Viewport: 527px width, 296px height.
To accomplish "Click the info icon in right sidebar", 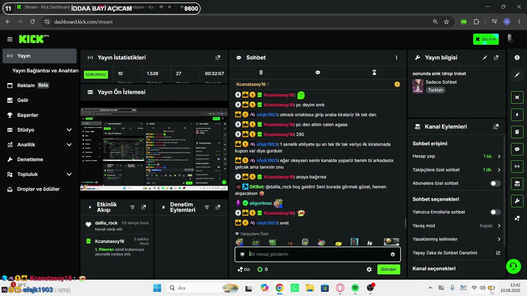I will click(517, 58).
